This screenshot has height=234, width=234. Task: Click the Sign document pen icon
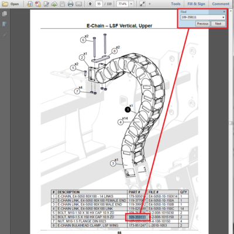coord(46,4)
